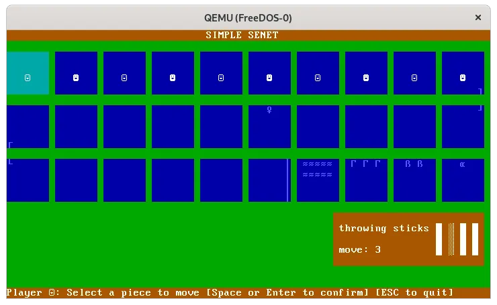The height and width of the screenshot is (305, 497).
Task: Click the "[Space or Enter to confirm]" text
Action: click(287, 293)
